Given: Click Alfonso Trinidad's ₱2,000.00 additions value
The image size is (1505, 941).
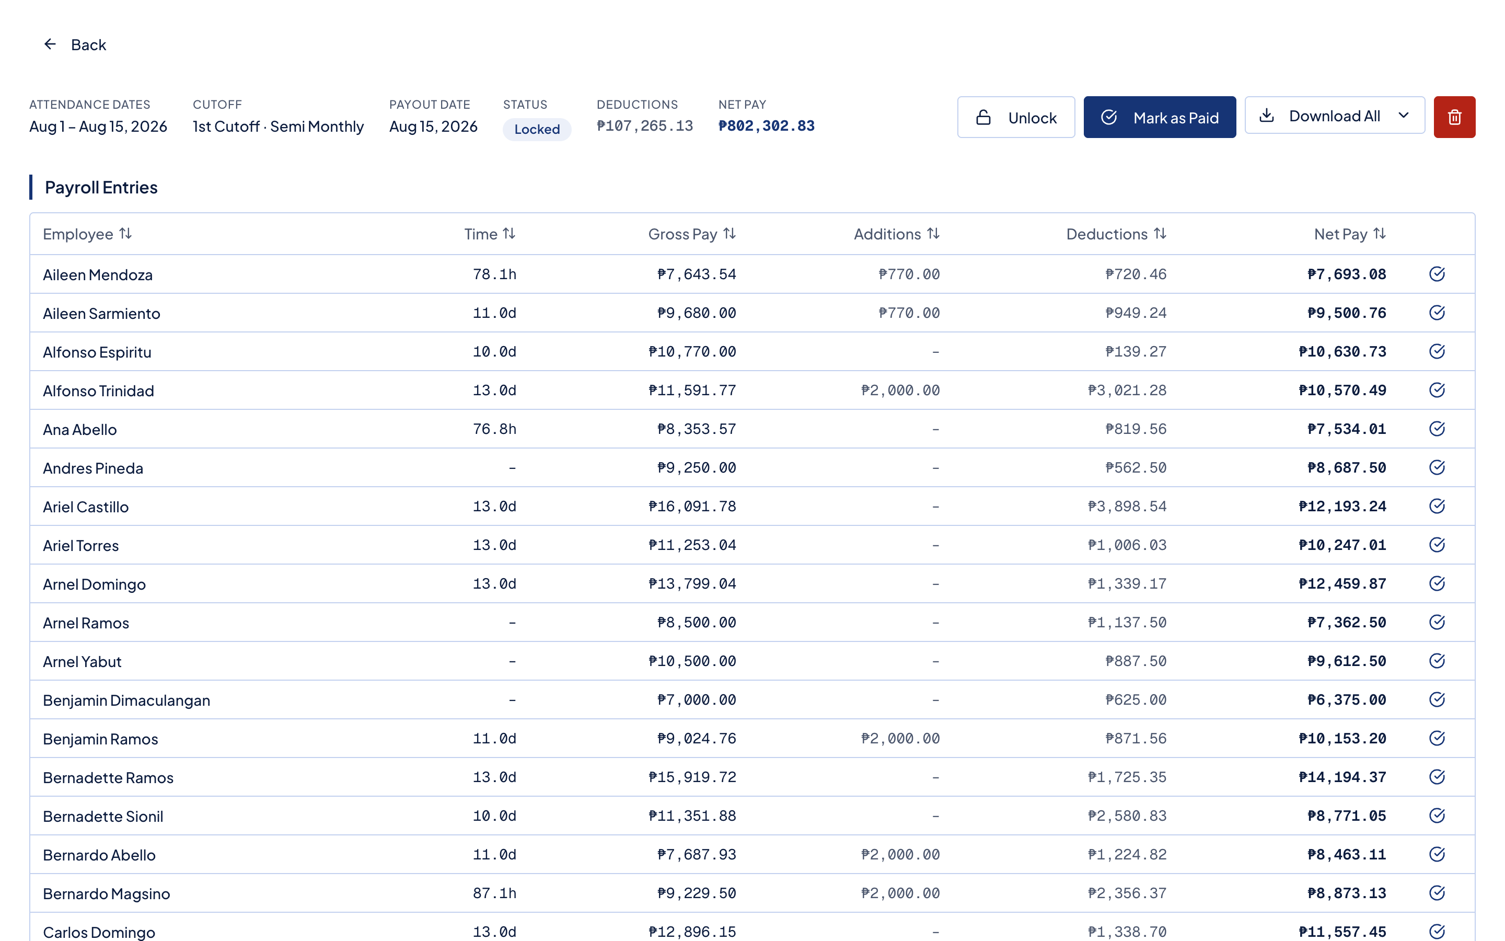Looking at the screenshot, I should click(900, 390).
